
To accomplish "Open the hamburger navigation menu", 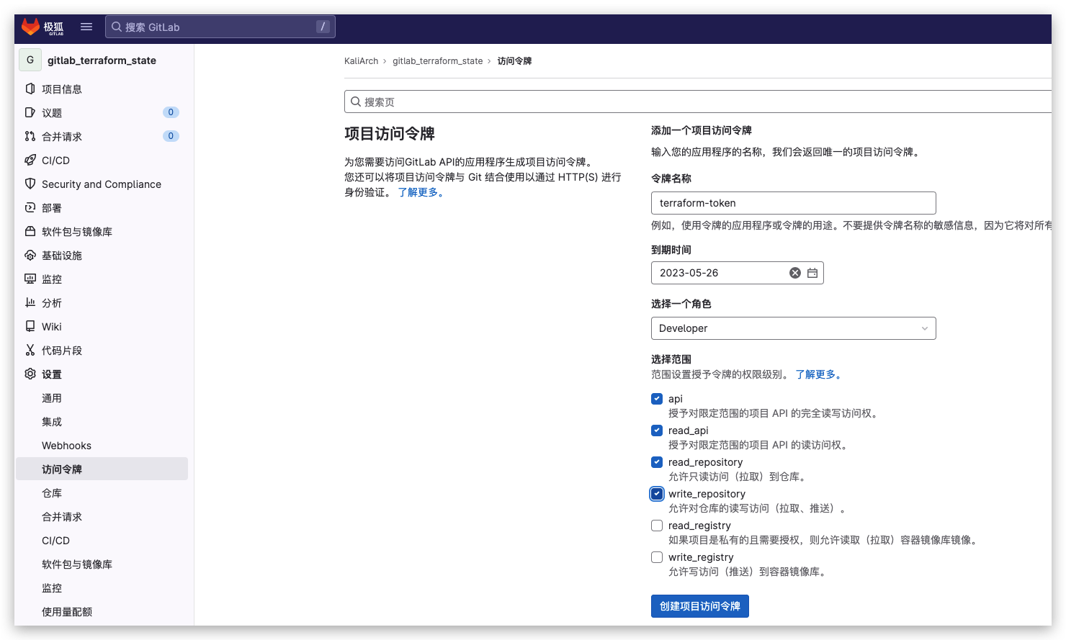I will point(86,27).
